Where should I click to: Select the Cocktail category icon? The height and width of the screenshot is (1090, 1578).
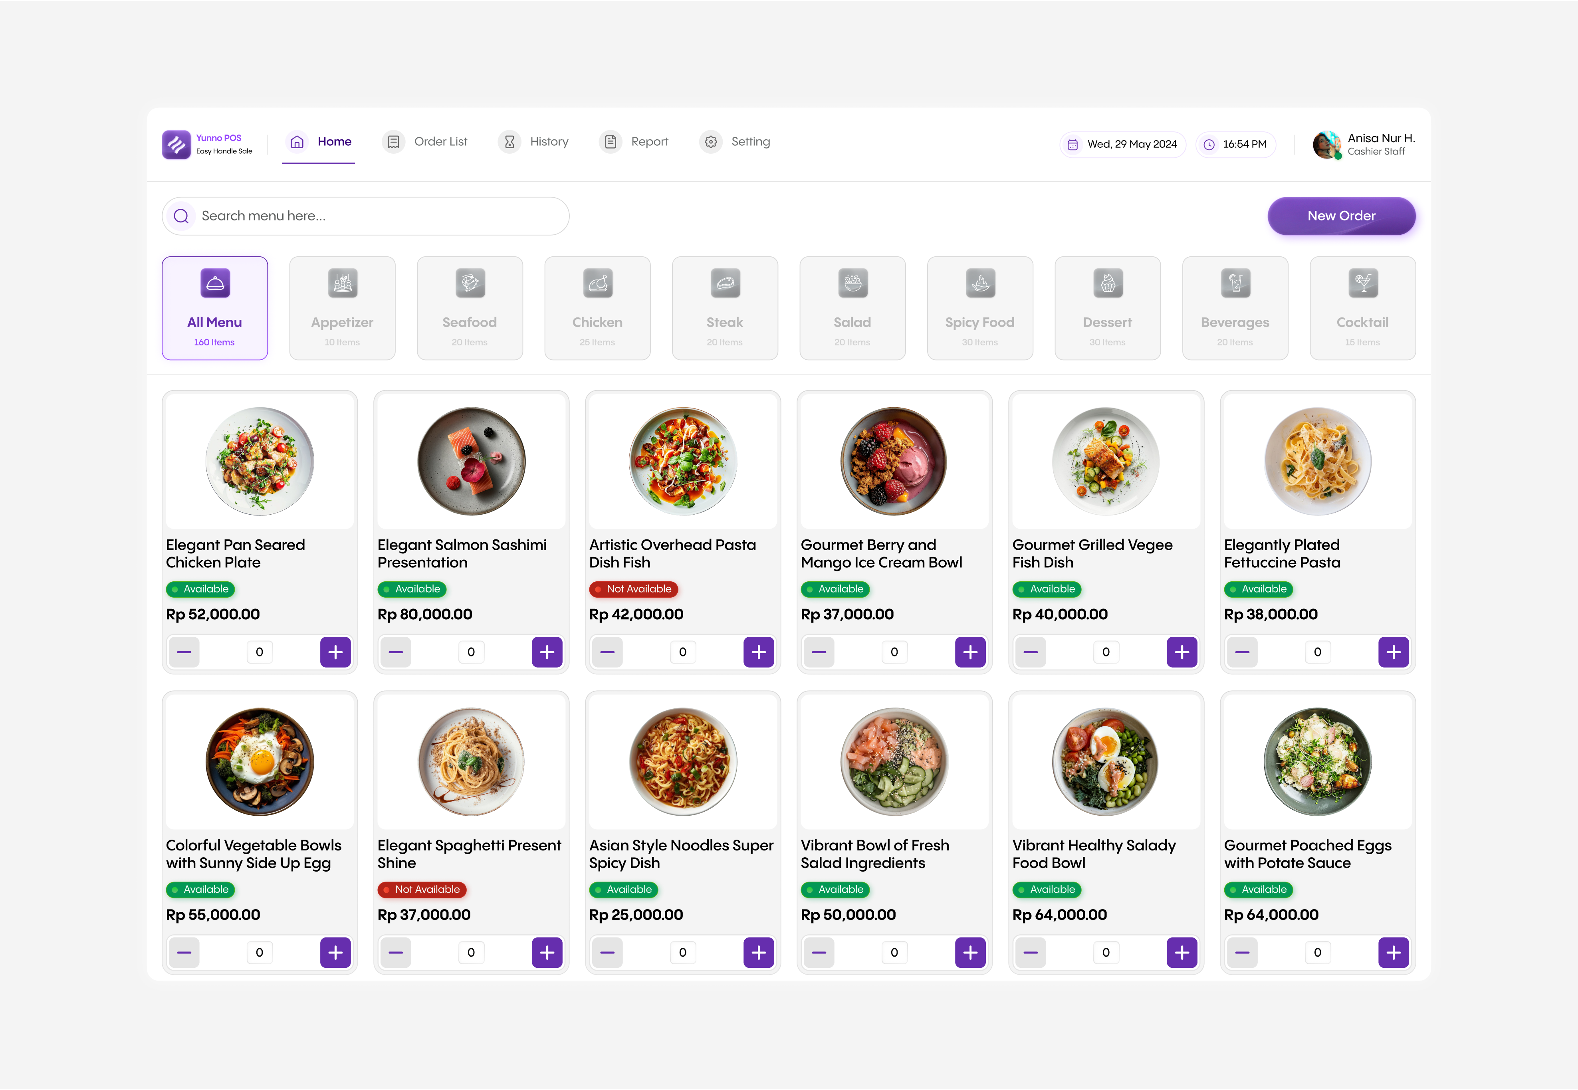(x=1362, y=283)
